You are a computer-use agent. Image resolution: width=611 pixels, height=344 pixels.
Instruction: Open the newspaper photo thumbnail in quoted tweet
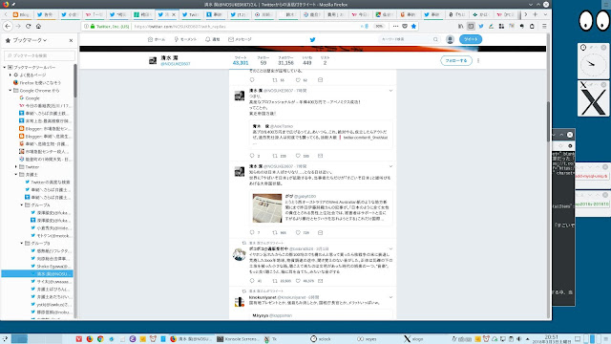pos(267,208)
